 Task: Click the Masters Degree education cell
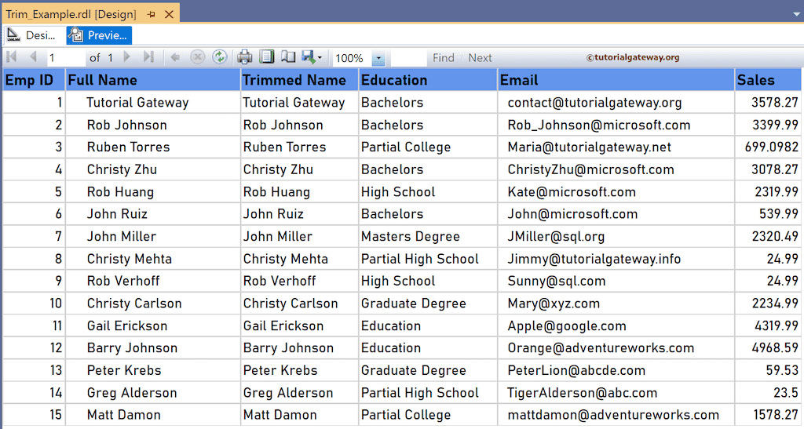428,237
